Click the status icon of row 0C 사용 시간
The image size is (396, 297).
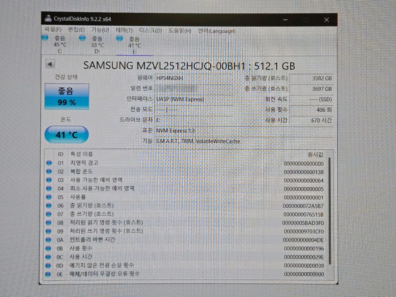(x=48, y=257)
